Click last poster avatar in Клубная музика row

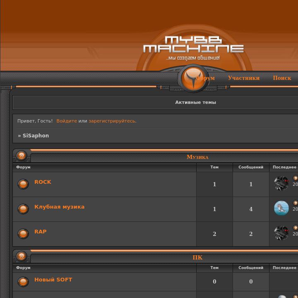pos(281,208)
